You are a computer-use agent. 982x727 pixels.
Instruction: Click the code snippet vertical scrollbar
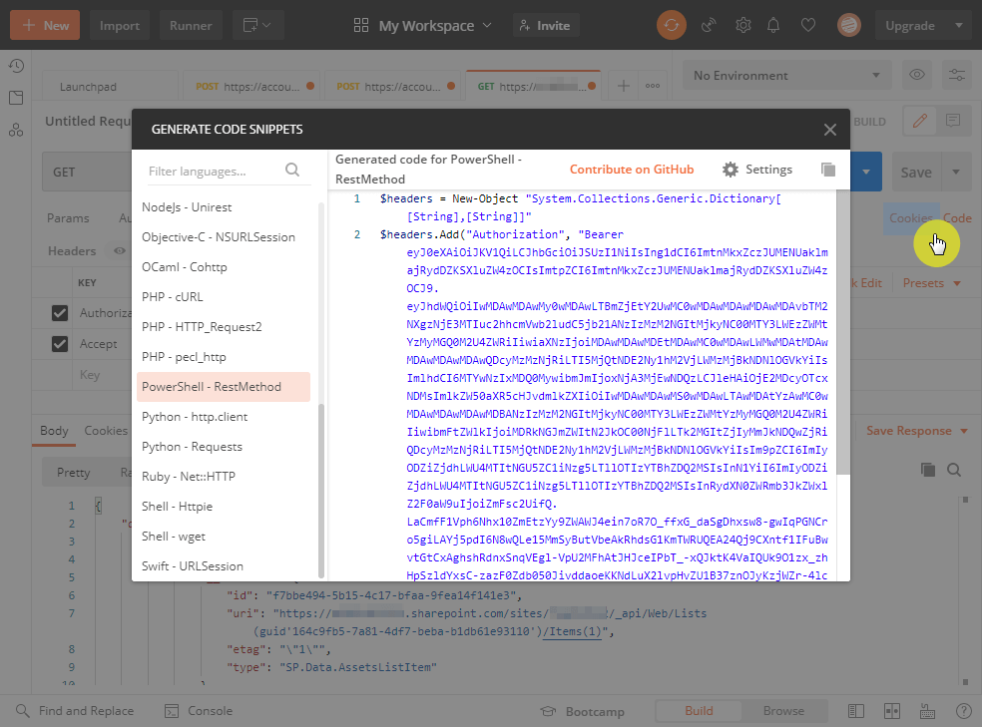coord(843,332)
